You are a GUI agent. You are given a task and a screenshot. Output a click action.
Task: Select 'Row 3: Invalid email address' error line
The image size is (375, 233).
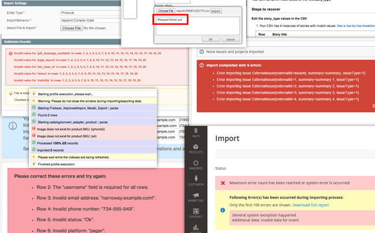[x=96, y=198]
